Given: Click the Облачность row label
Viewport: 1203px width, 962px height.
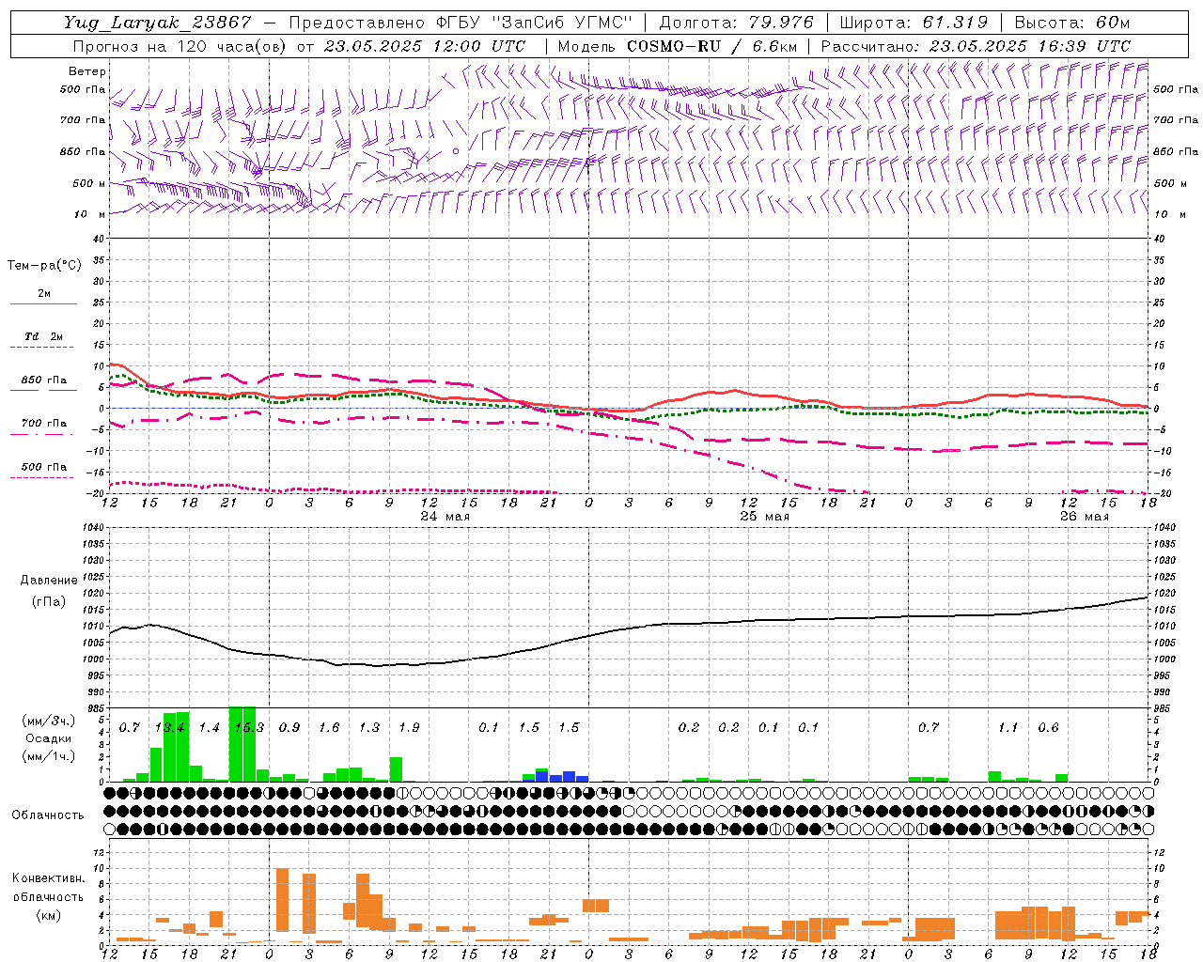Looking at the screenshot, I should [48, 815].
